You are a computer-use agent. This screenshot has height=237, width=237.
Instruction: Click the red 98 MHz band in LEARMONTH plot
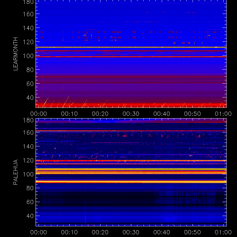131,57
